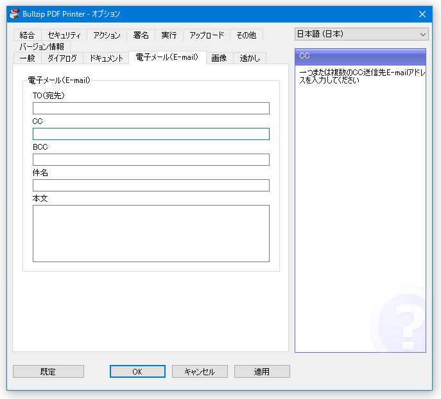Click the Bullzip PDF Printer title bar icon
The image size is (441, 399).
tap(14, 13)
